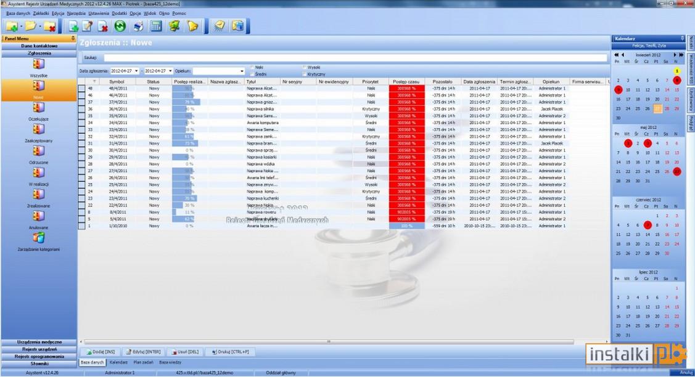The width and height of the screenshot is (695, 377).
Task: Click the Dodaj [INS] button
Action: click(x=101, y=352)
